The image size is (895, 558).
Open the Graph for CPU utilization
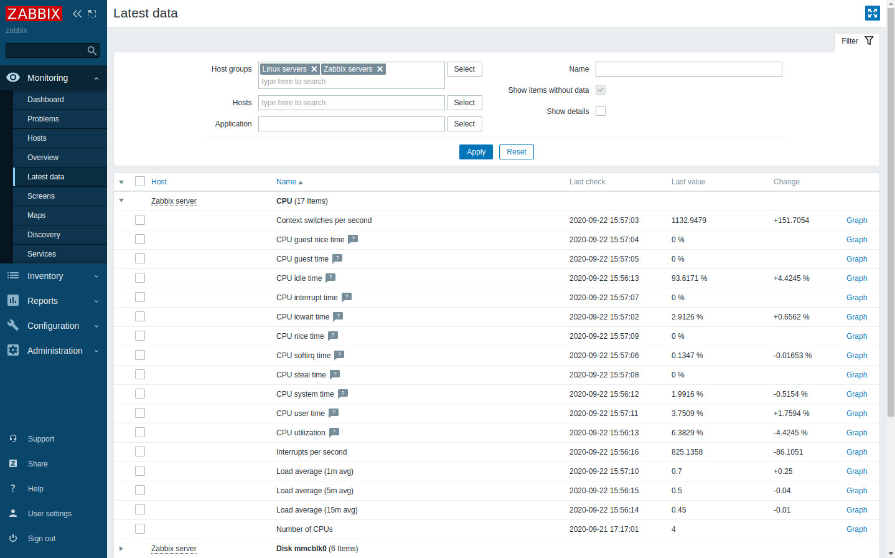click(x=856, y=432)
